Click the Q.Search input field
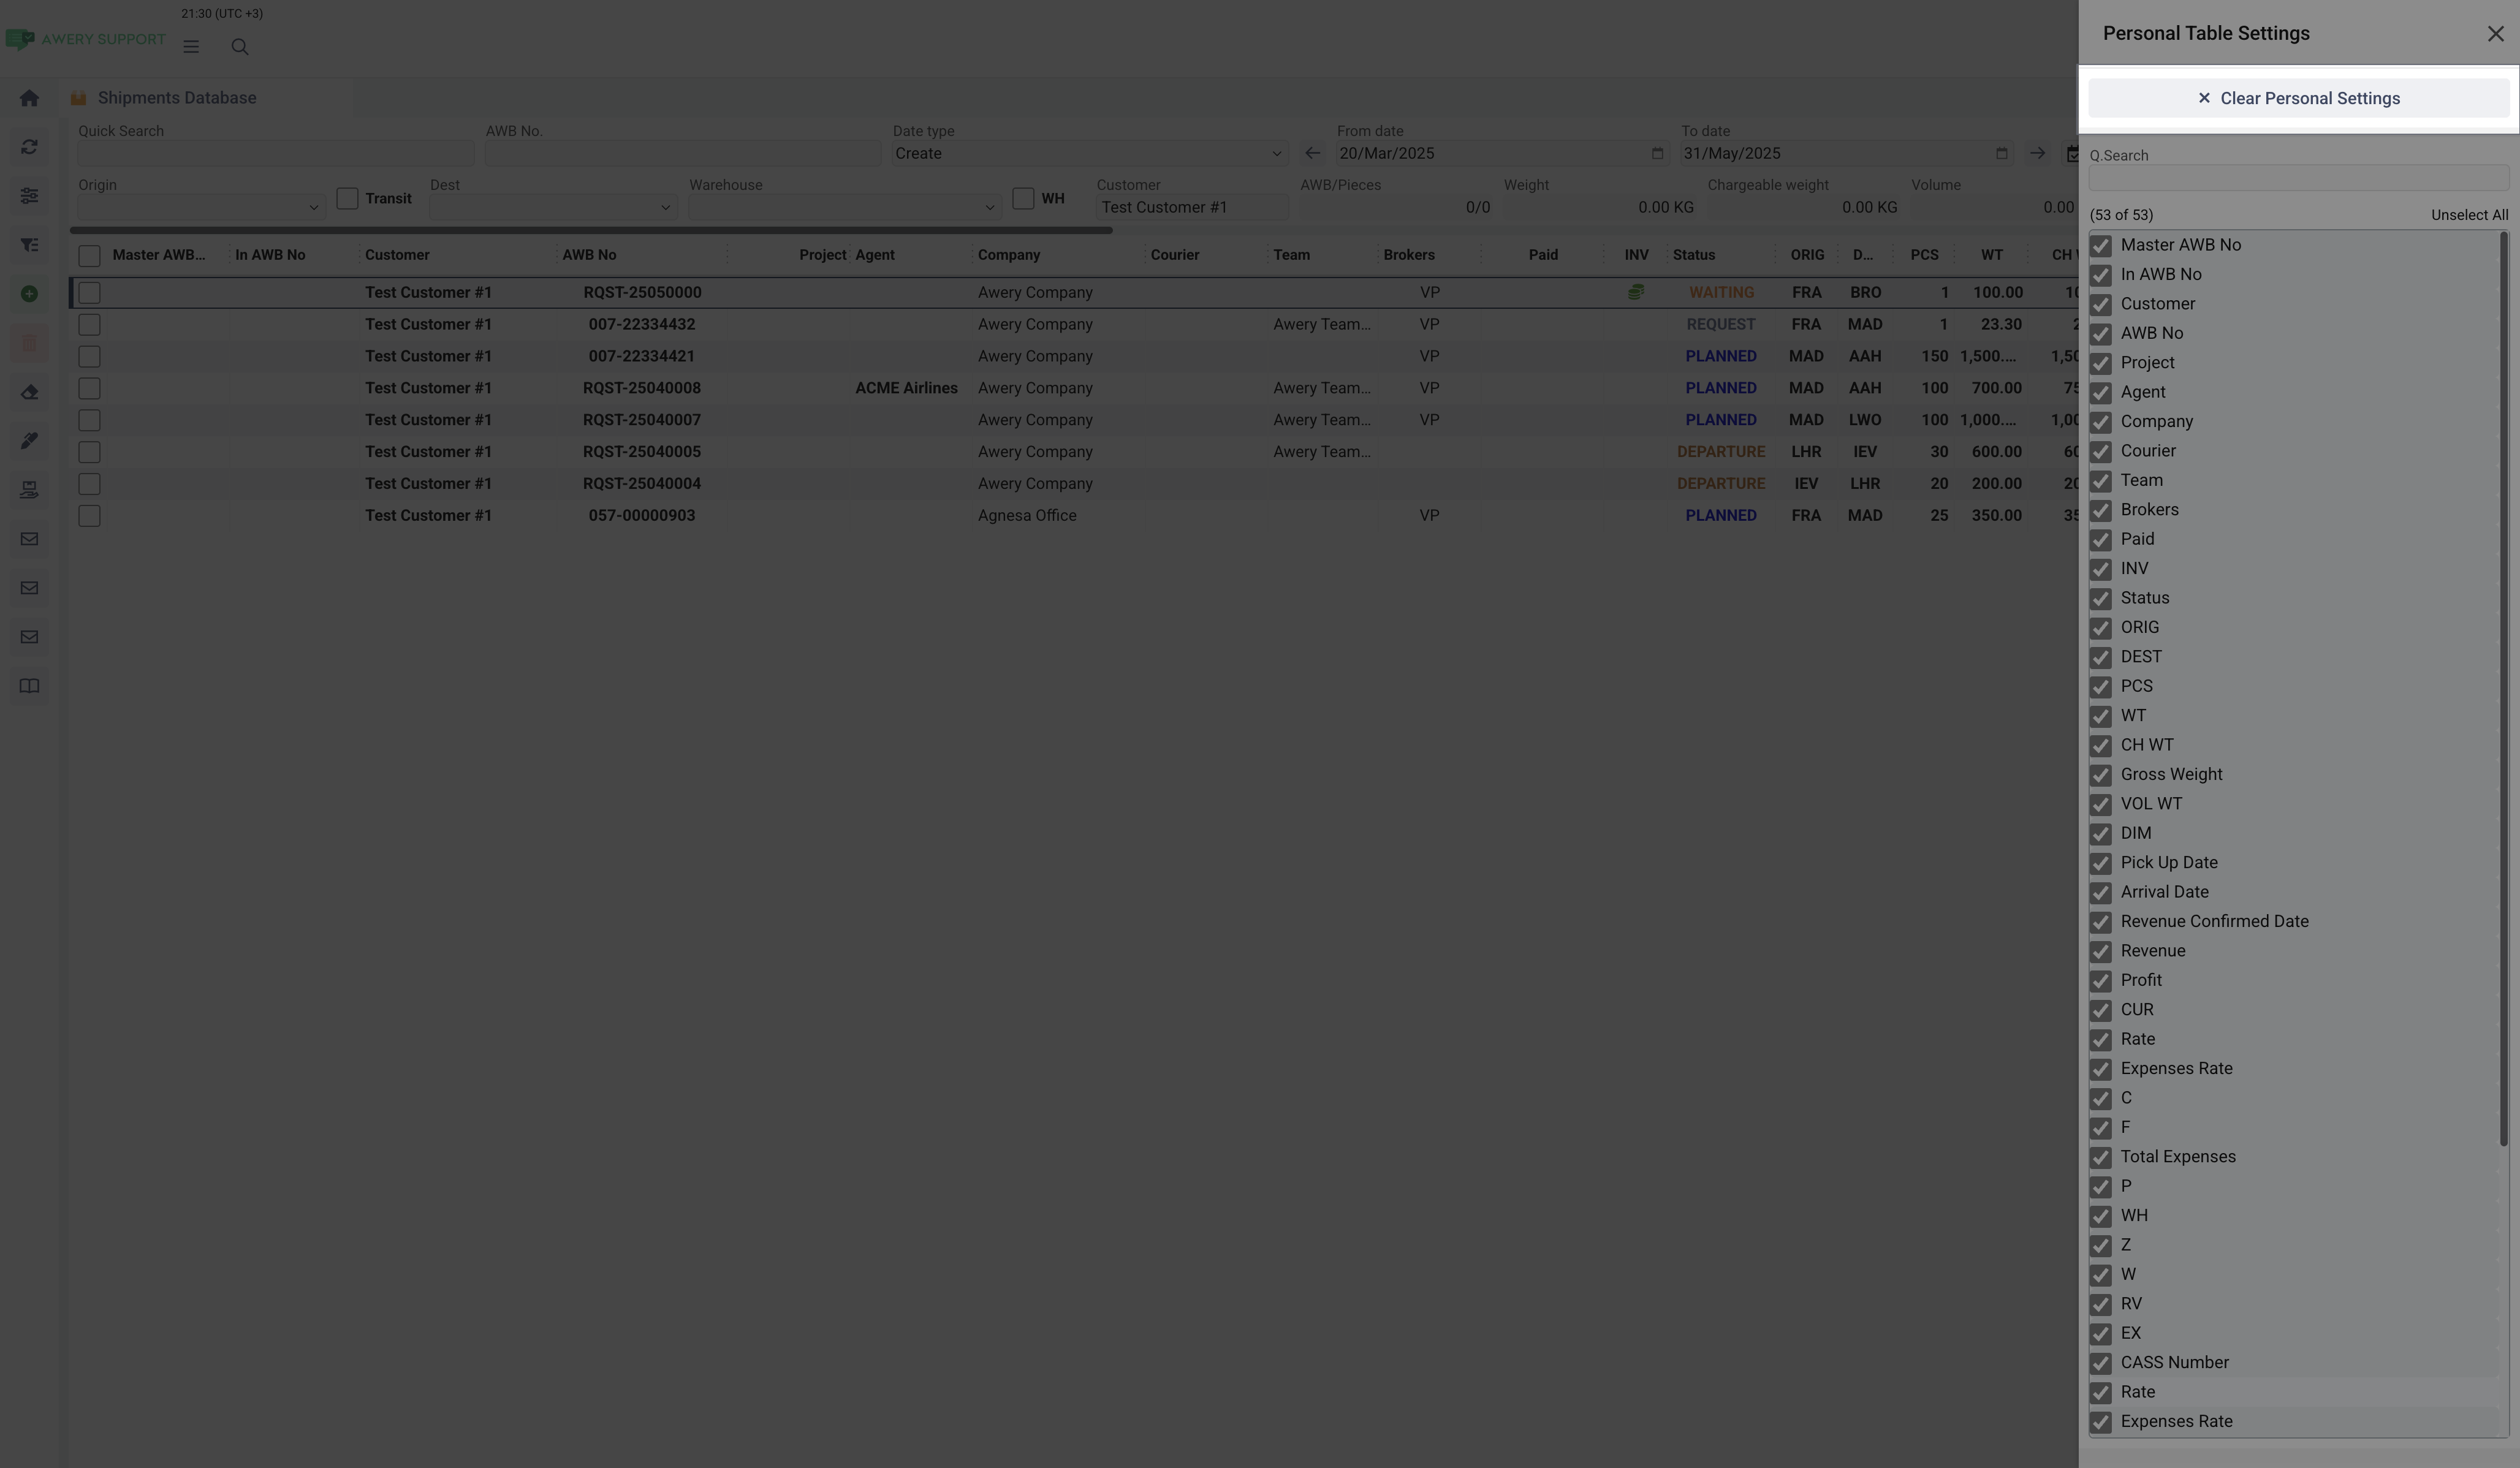Screen dimensions: 2520x1468 [x=2298, y=179]
